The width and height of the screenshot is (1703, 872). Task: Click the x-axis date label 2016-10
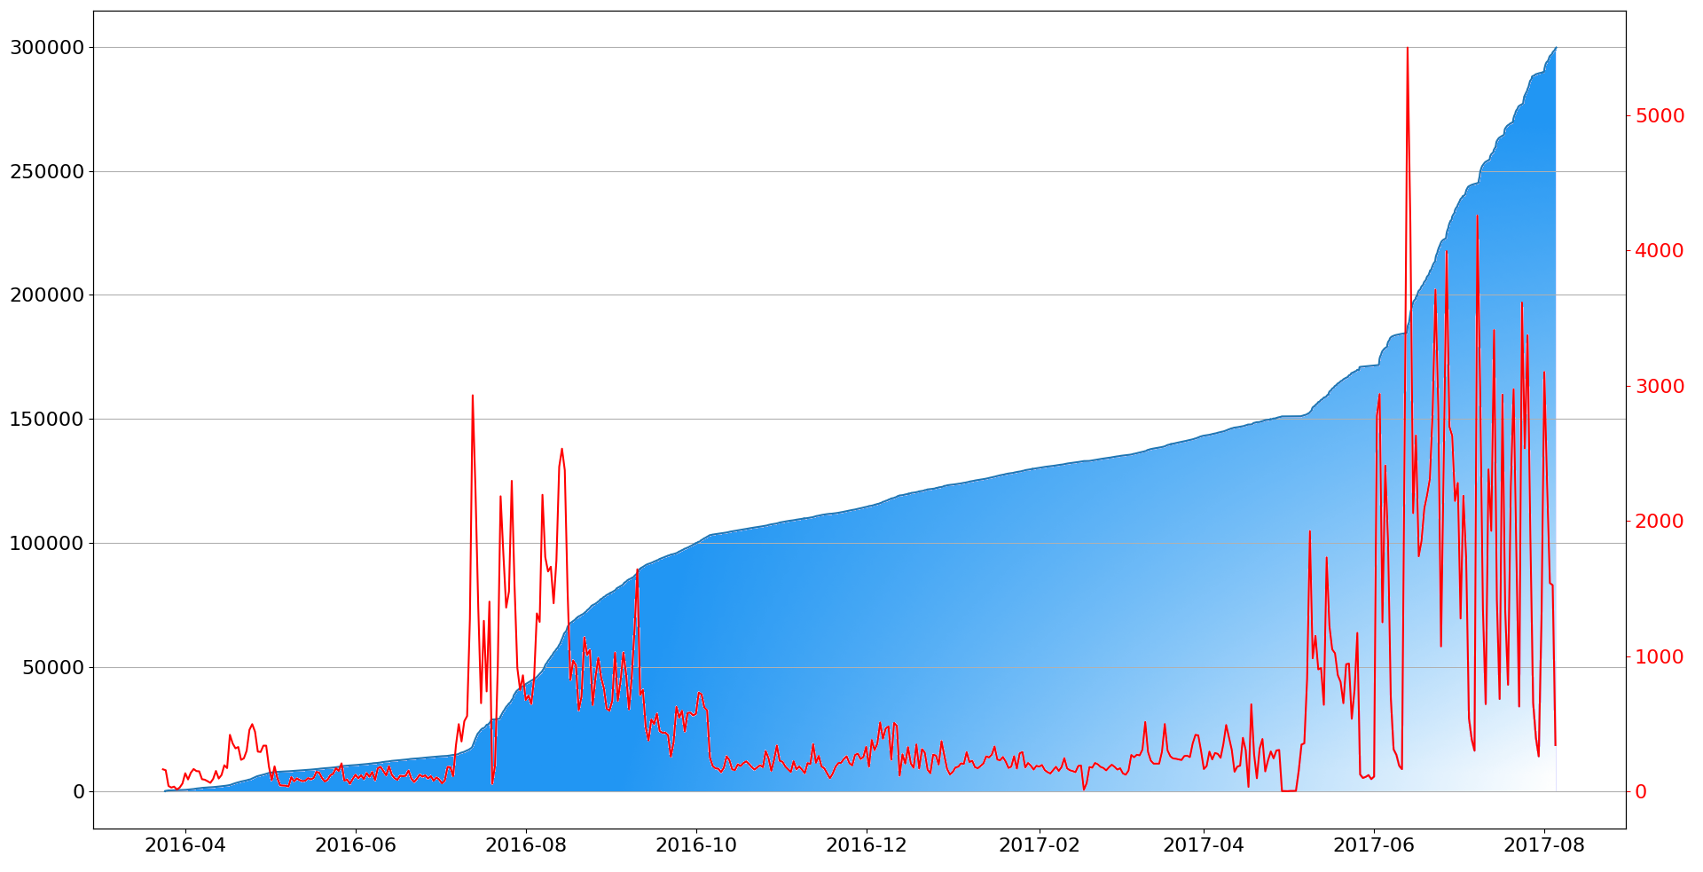click(696, 845)
